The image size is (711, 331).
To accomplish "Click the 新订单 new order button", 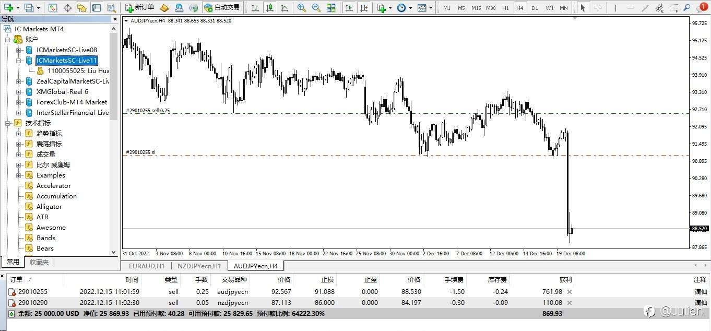I will (x=140, y=8).
